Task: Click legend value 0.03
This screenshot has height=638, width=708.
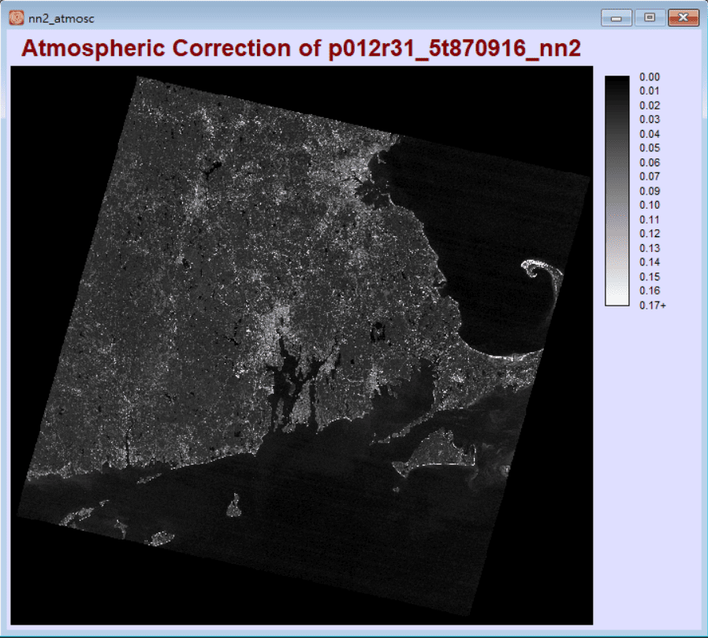Action: (x=650, y=119)
